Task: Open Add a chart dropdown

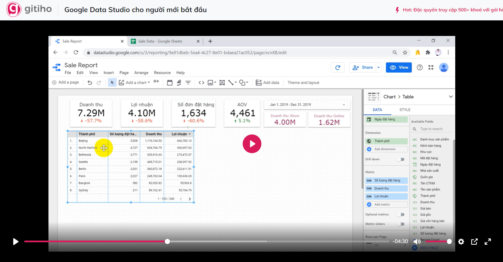Action: (x=134, y=83)
